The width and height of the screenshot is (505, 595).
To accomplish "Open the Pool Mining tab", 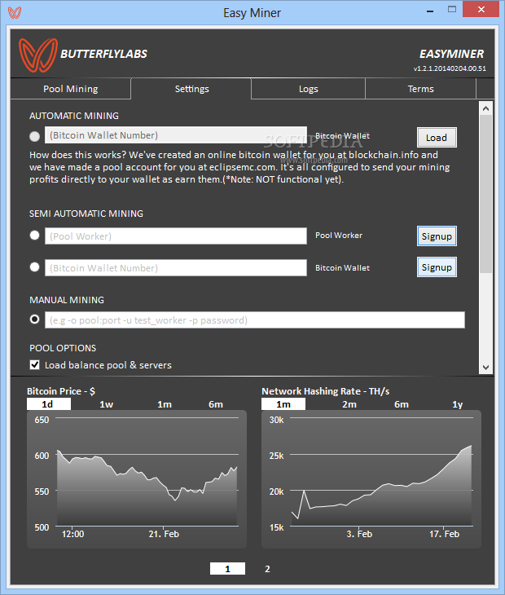I will [71, 89].
